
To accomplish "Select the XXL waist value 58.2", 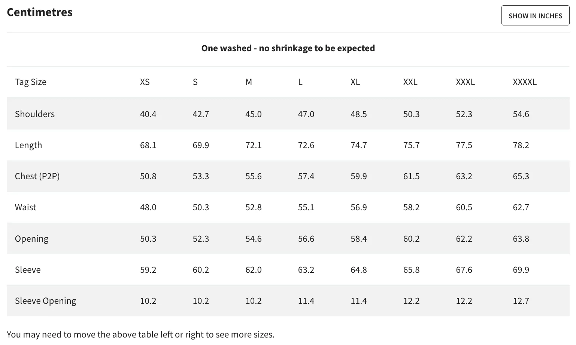I will [411, 207].
